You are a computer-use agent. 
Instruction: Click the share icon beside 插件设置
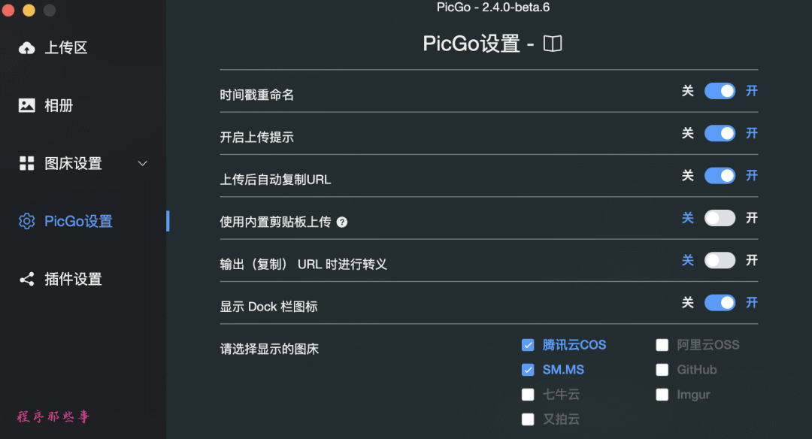click(x=27, y=279)
